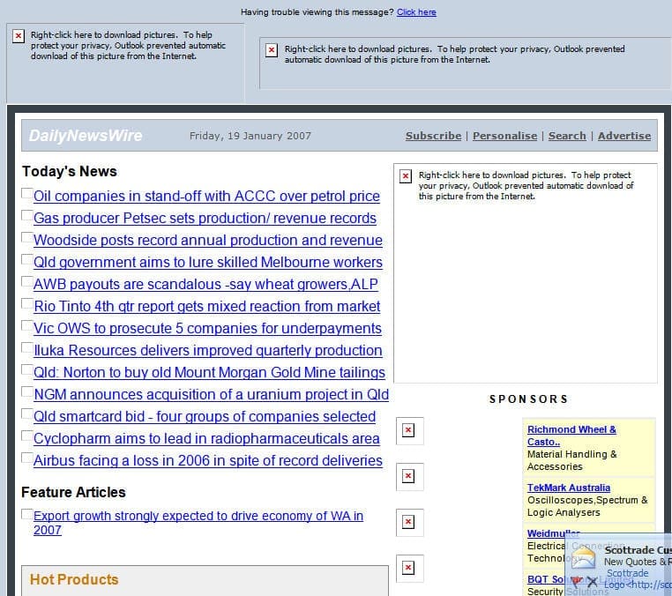
Task: Click bullet image beside Gas producer Petsec headline
Action: coord(27,215)
